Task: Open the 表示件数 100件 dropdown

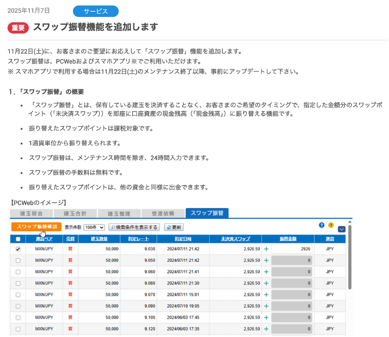Action: [x=94, y=227]
